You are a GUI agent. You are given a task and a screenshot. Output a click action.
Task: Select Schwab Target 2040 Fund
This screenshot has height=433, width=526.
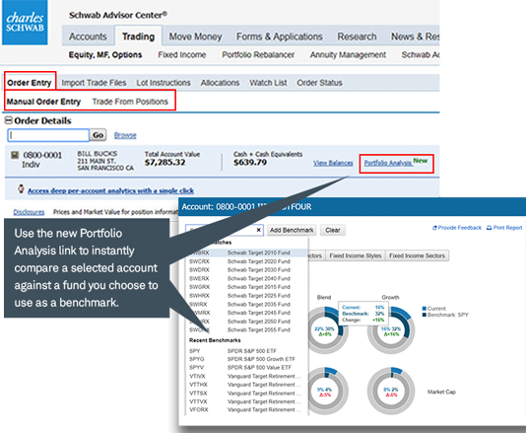pyautogui.click(x=247, y=278)
